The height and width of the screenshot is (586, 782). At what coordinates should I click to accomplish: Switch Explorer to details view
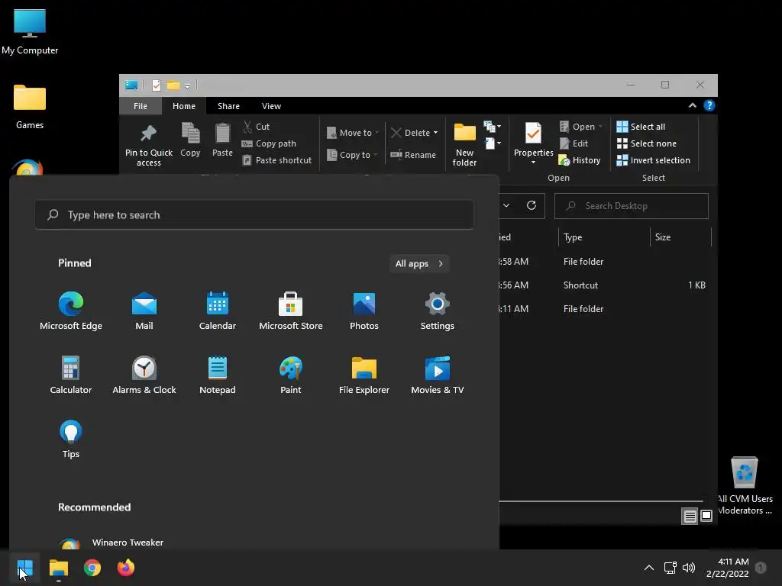coord(690,517)
